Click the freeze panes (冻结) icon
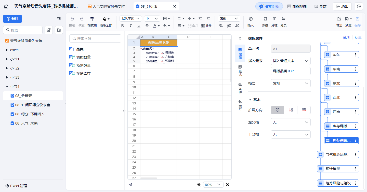The height and width of the screenshot is (192, 367). click(x=265, y=19)
